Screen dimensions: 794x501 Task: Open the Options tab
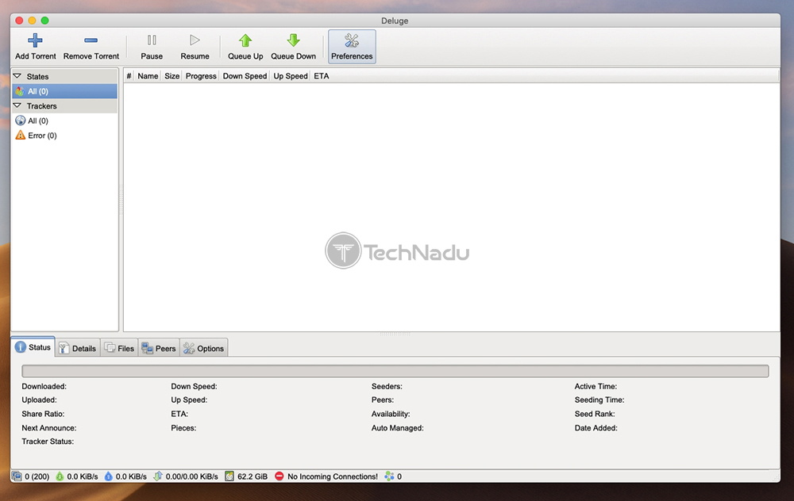pyautogui.click(x=204, y=348)
